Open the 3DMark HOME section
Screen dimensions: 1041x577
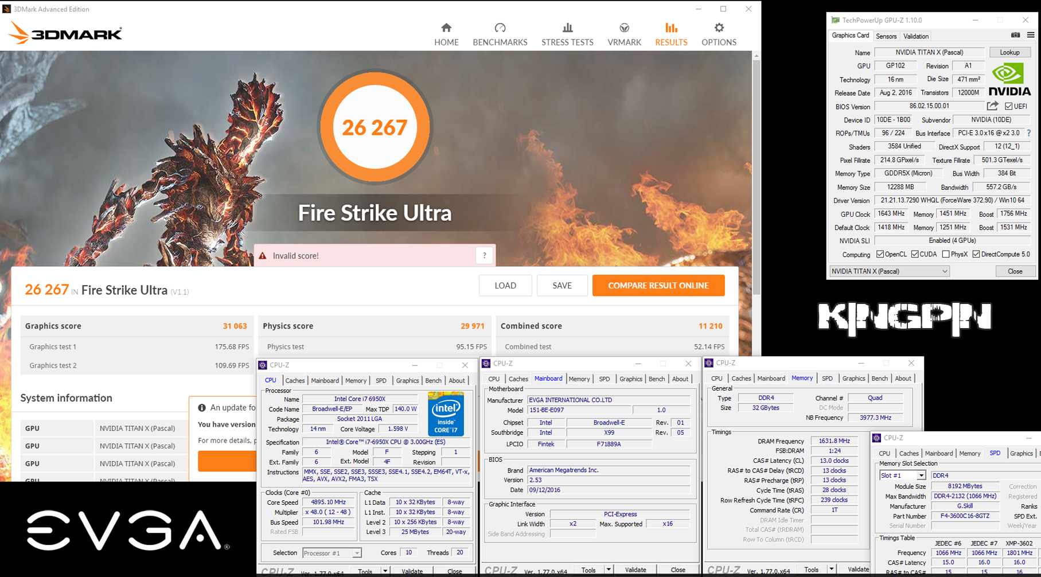coord(446,34)
